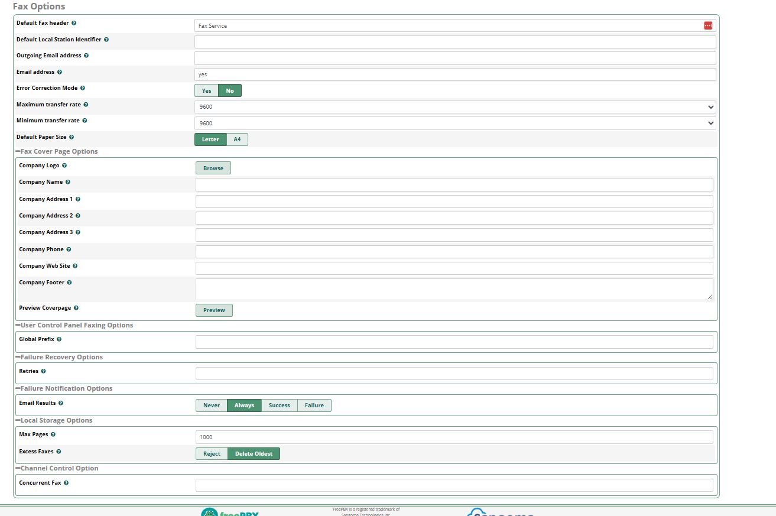The width and height of the screenshot is (776, 516).
Task: Click help icon next to Default Fax header
Action: [x=74, y=23]
